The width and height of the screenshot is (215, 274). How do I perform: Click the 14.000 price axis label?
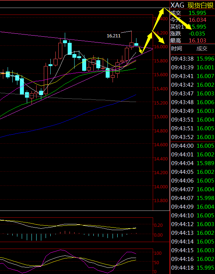click(161, 187)
